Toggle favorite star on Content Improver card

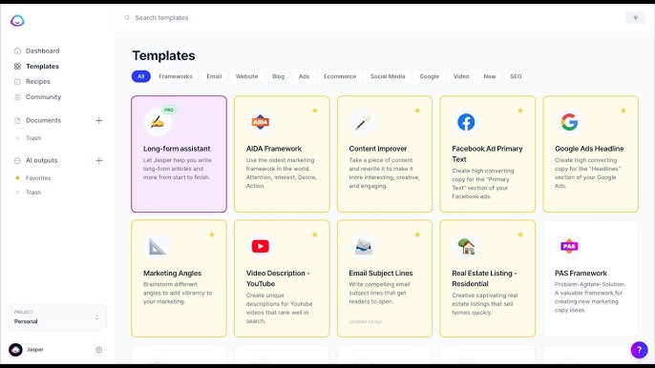[x=417, y=111]
